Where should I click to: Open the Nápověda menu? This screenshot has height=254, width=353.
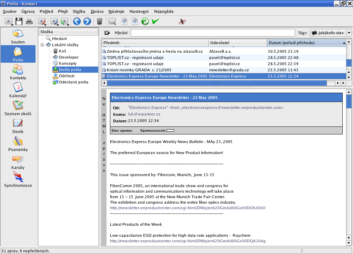(x=164, y=11)
